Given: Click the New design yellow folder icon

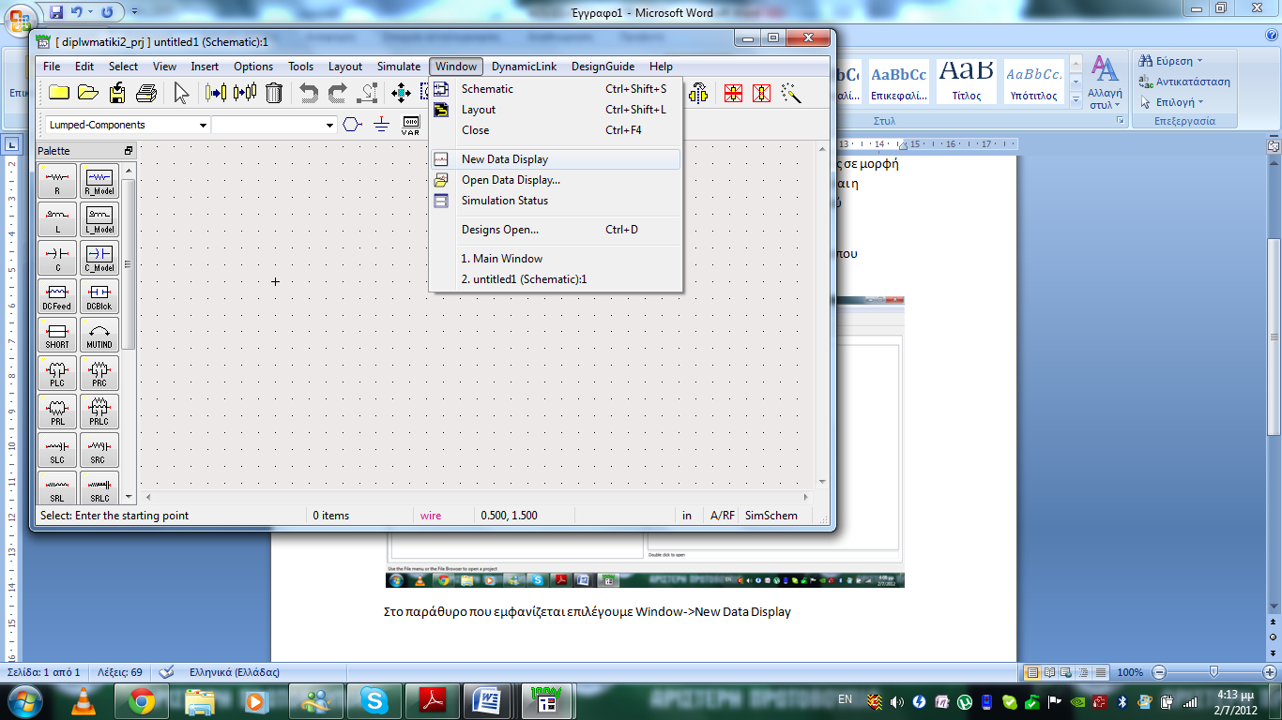Looking at the screenshot, I should point(59,93).
